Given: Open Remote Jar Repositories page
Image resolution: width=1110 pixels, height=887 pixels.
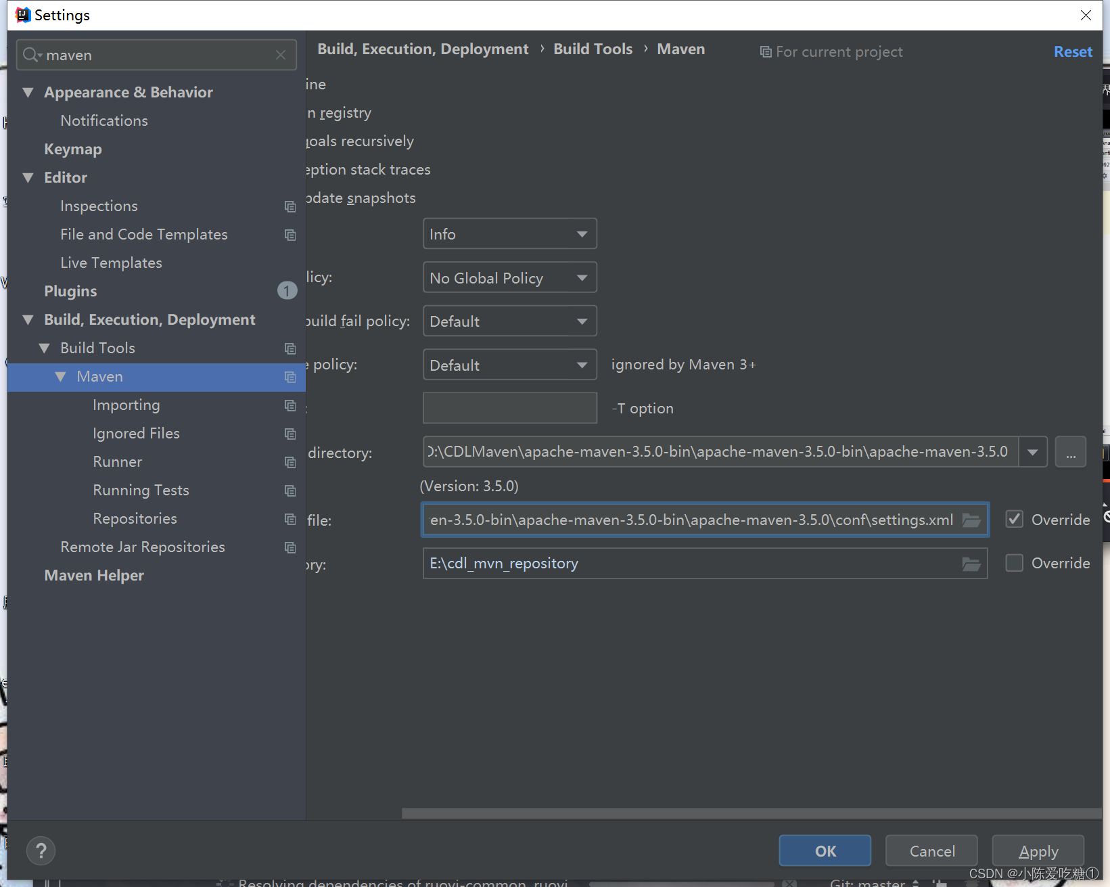Looking at the screenshot, I should coord(143,547).
